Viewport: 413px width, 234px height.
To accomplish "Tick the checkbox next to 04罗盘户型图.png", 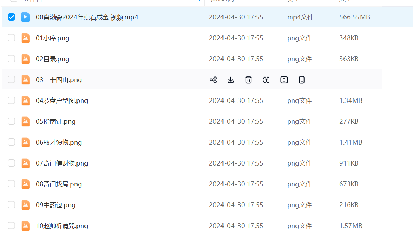I will coord(11,100).
